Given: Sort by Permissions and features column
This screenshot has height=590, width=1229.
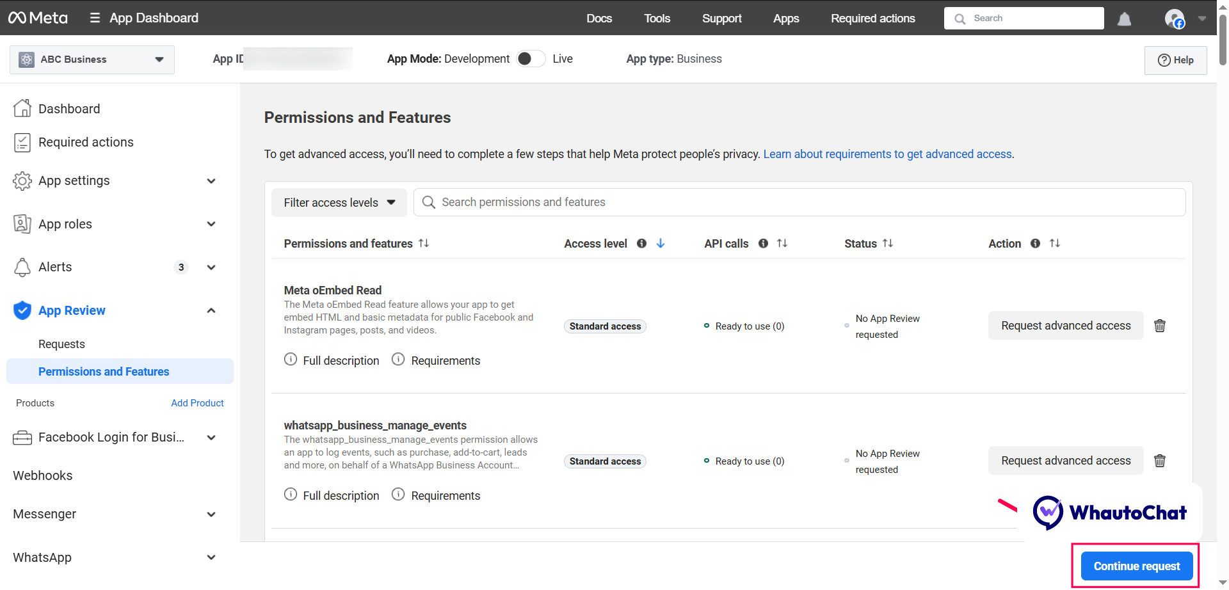Looking at the screenshot, I should (424, 243).
